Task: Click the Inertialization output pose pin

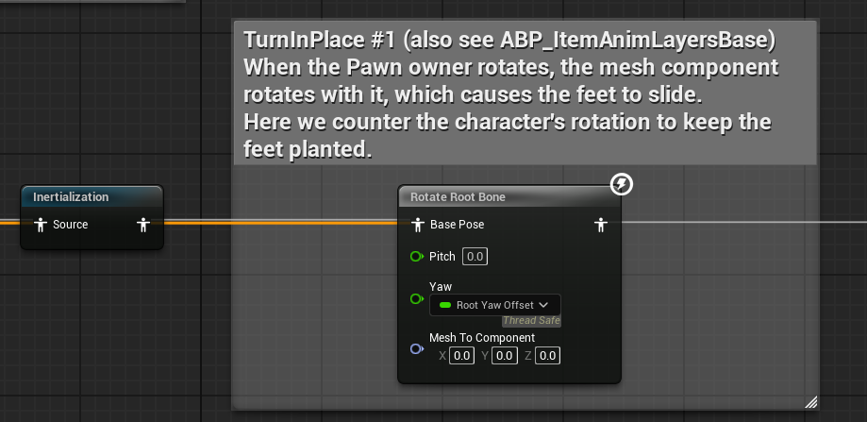Action: [x=143, y=225]
